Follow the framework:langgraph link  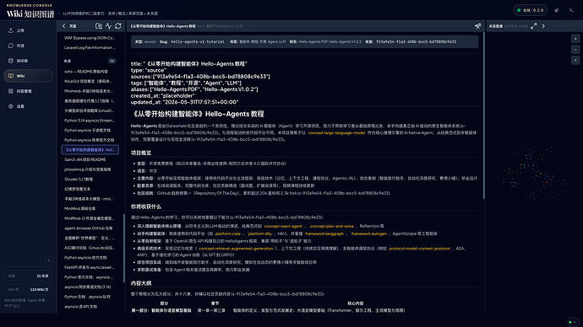(324, 234)
